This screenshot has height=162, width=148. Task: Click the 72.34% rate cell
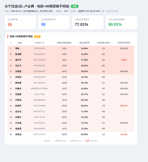click(85, 117)
